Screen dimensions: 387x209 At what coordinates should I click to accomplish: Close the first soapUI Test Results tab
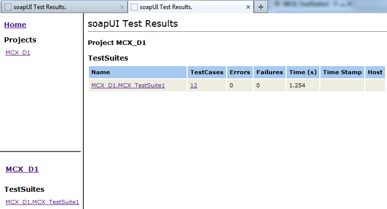(x=122, y=7)
